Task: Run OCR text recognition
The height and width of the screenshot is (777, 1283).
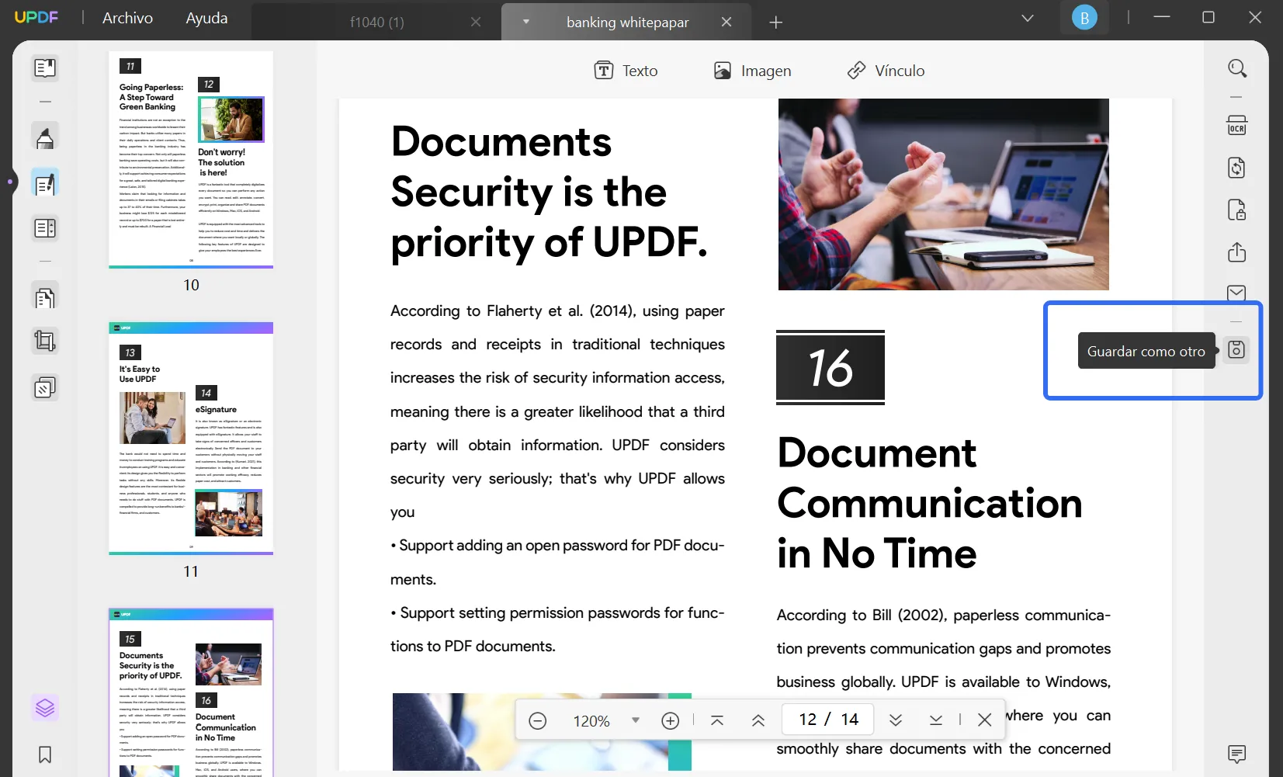Action: [x=1237, y=126]
